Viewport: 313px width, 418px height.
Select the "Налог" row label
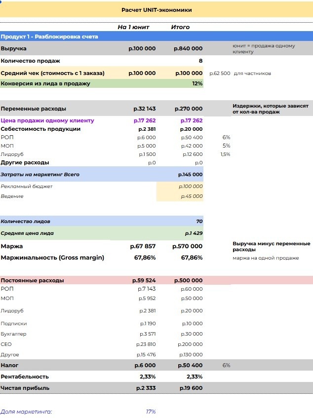point(10,365)
